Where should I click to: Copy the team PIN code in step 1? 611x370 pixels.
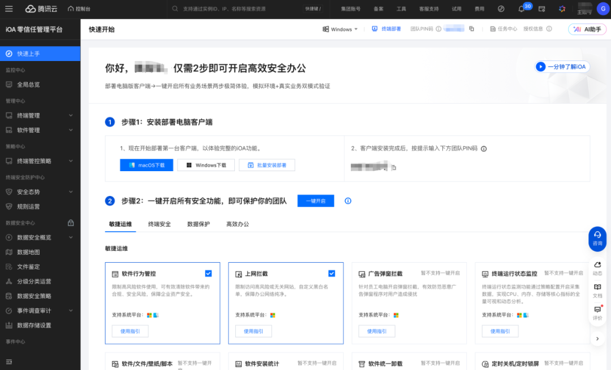(394, 168)
